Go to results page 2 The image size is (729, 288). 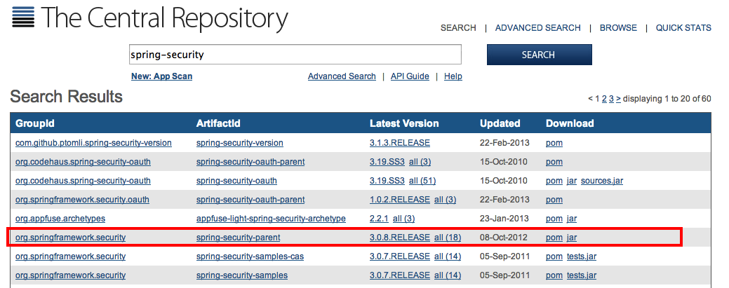pos(604,99)
